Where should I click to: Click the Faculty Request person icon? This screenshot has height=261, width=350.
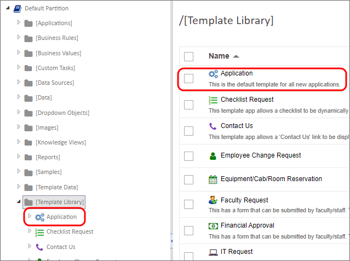(213, 200)
